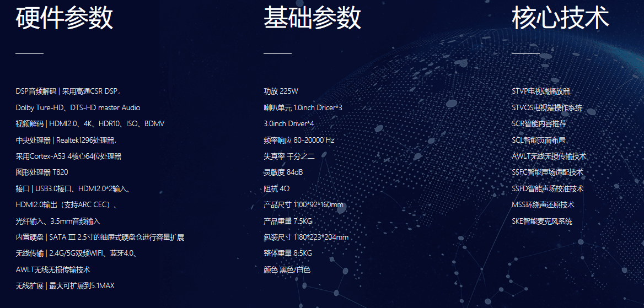This screenshot has width=644, height=308.
Task: Click the SKE智能麦克风系统 line
Action: (x=542, y=221)
